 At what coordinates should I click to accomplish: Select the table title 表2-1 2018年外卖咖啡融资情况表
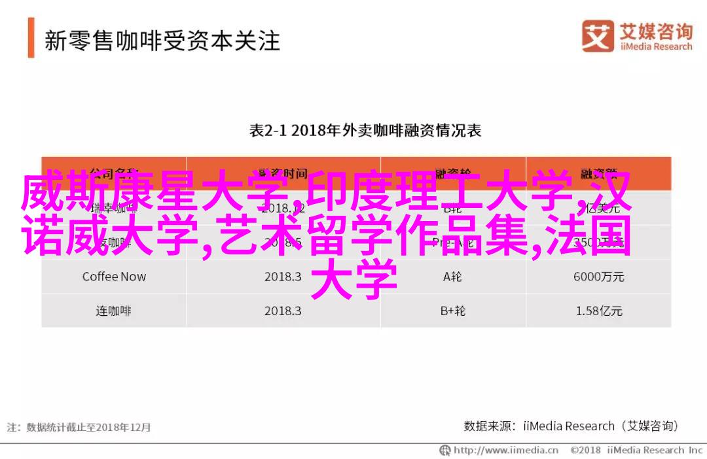pyautogui.click(x=365, y=131)
